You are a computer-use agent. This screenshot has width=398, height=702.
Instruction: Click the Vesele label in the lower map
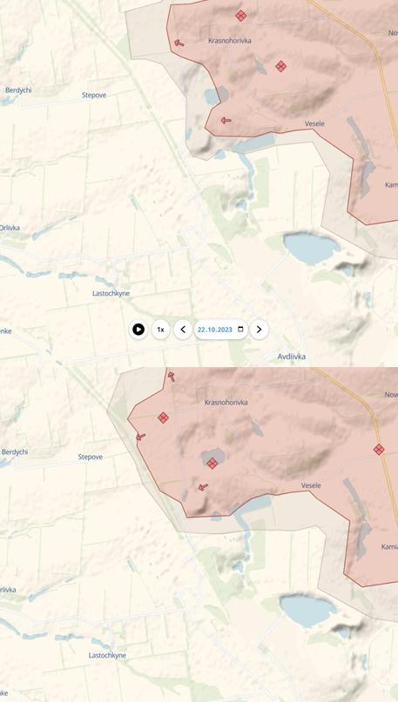(x=311, y=485)
